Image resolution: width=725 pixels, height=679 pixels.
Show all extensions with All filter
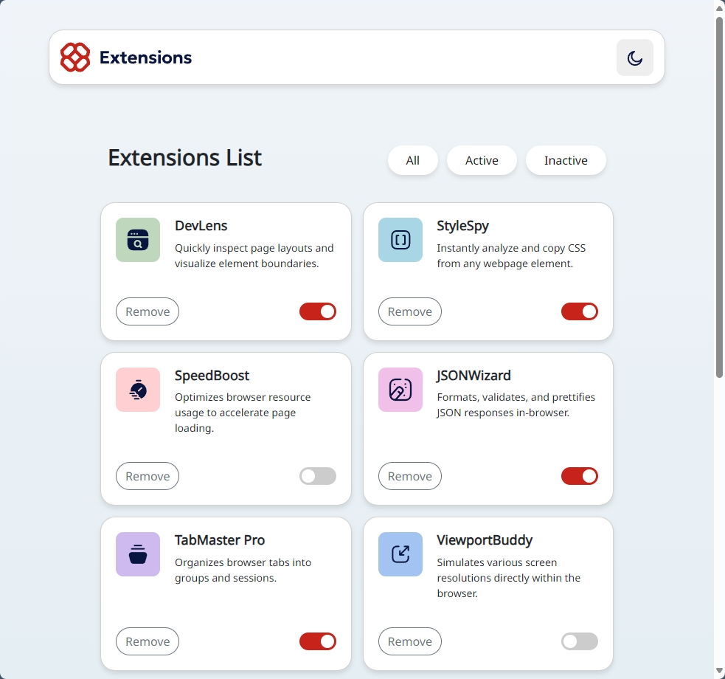click(x=413, y=161)
